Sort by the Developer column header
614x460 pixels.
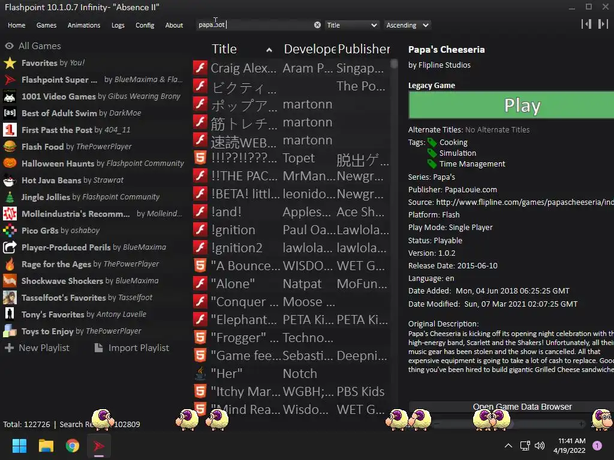point(309,49)
